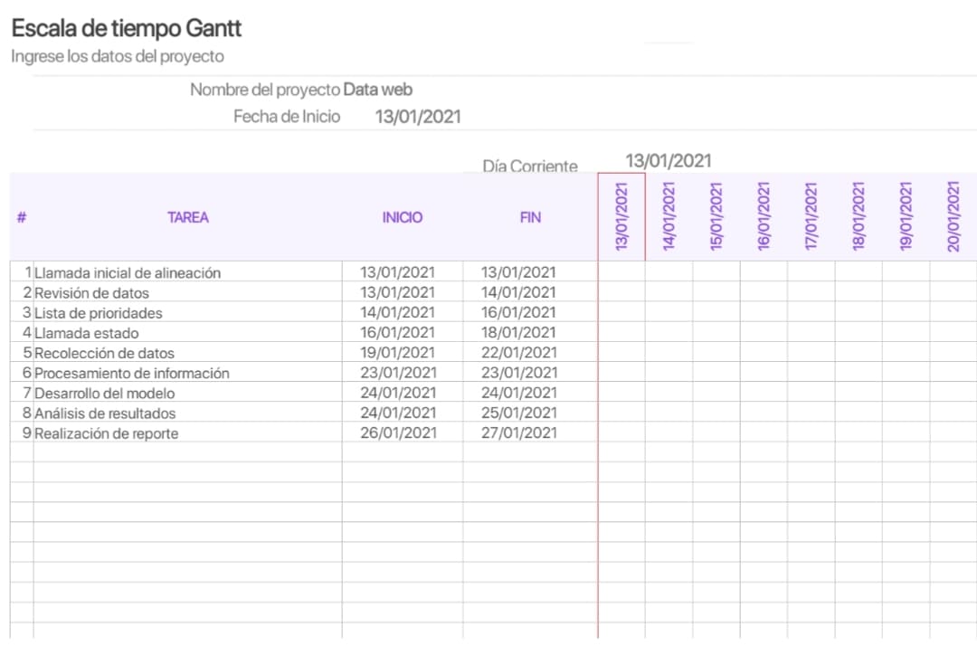Select the Día Corriente date value

tap(668, 161)
